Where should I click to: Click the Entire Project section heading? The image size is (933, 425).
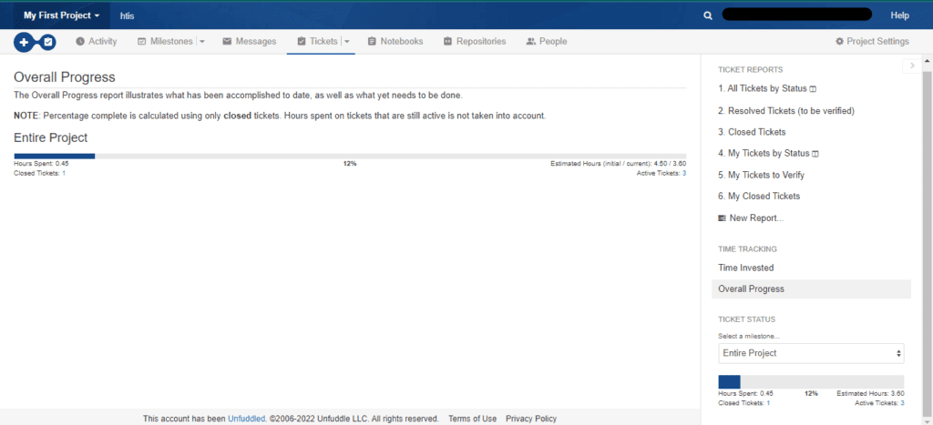click(x=51, y=138)
